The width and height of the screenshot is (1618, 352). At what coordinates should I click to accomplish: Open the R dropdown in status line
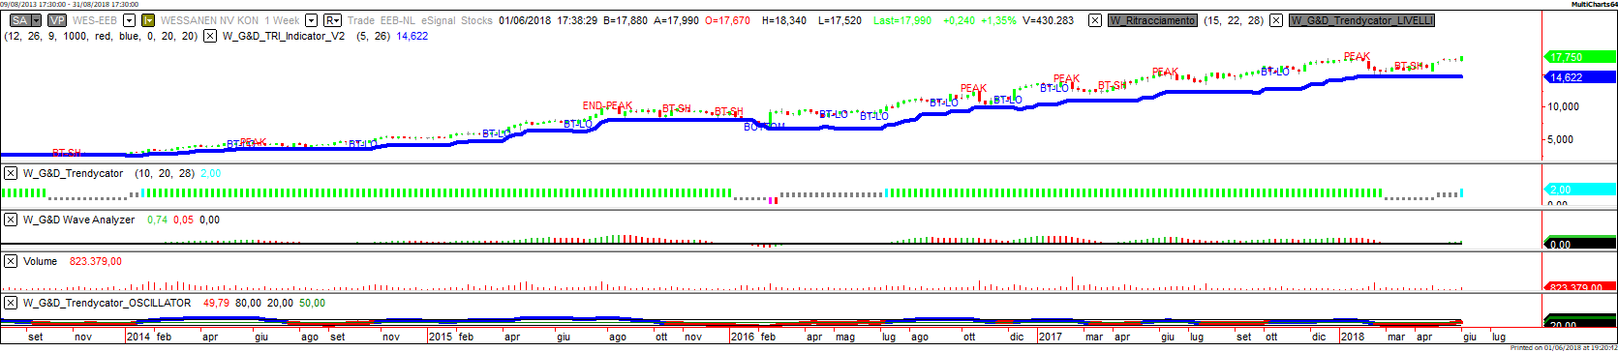pos(332,20)
